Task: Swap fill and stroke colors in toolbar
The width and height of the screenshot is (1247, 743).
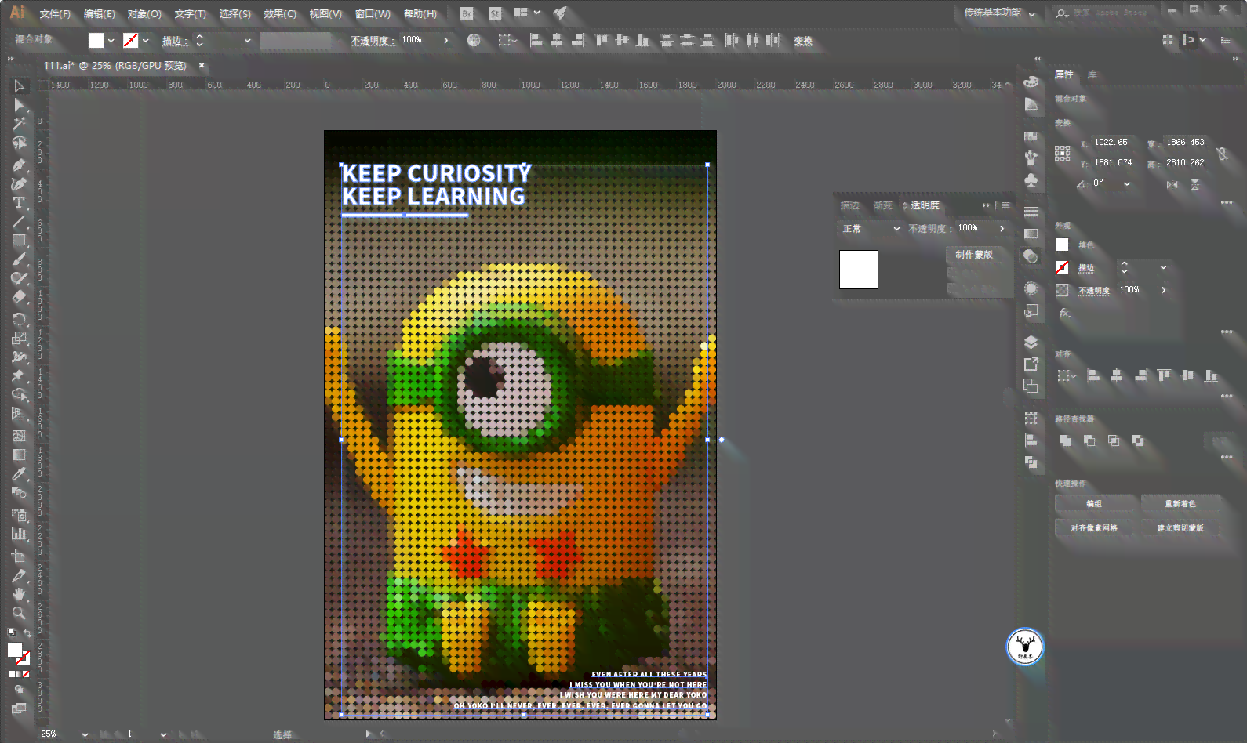Action: [x=27, y=633]
